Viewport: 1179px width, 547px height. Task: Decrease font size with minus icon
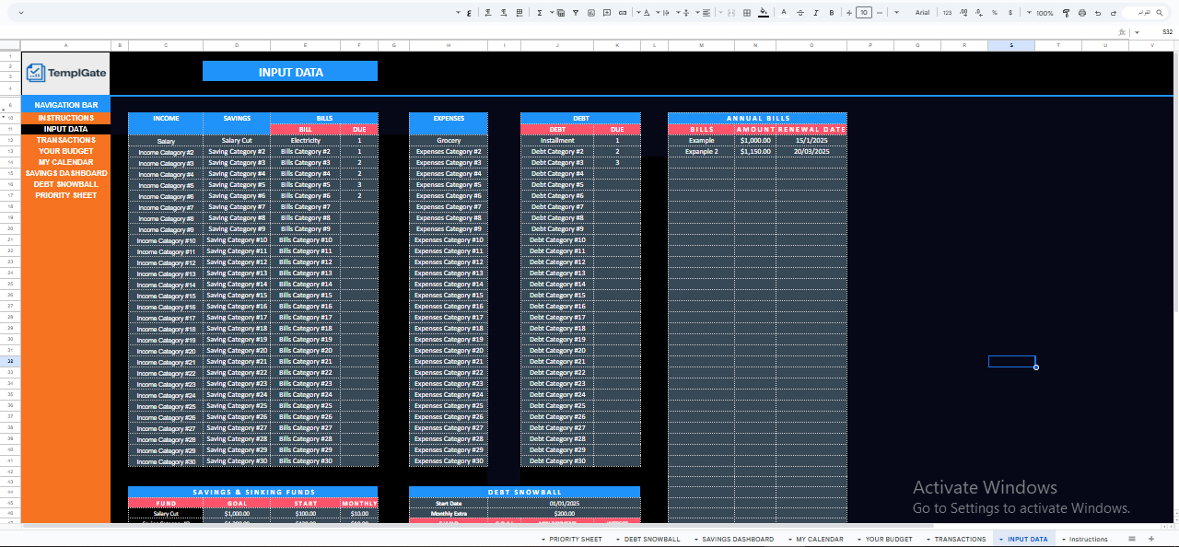(880, 13)
